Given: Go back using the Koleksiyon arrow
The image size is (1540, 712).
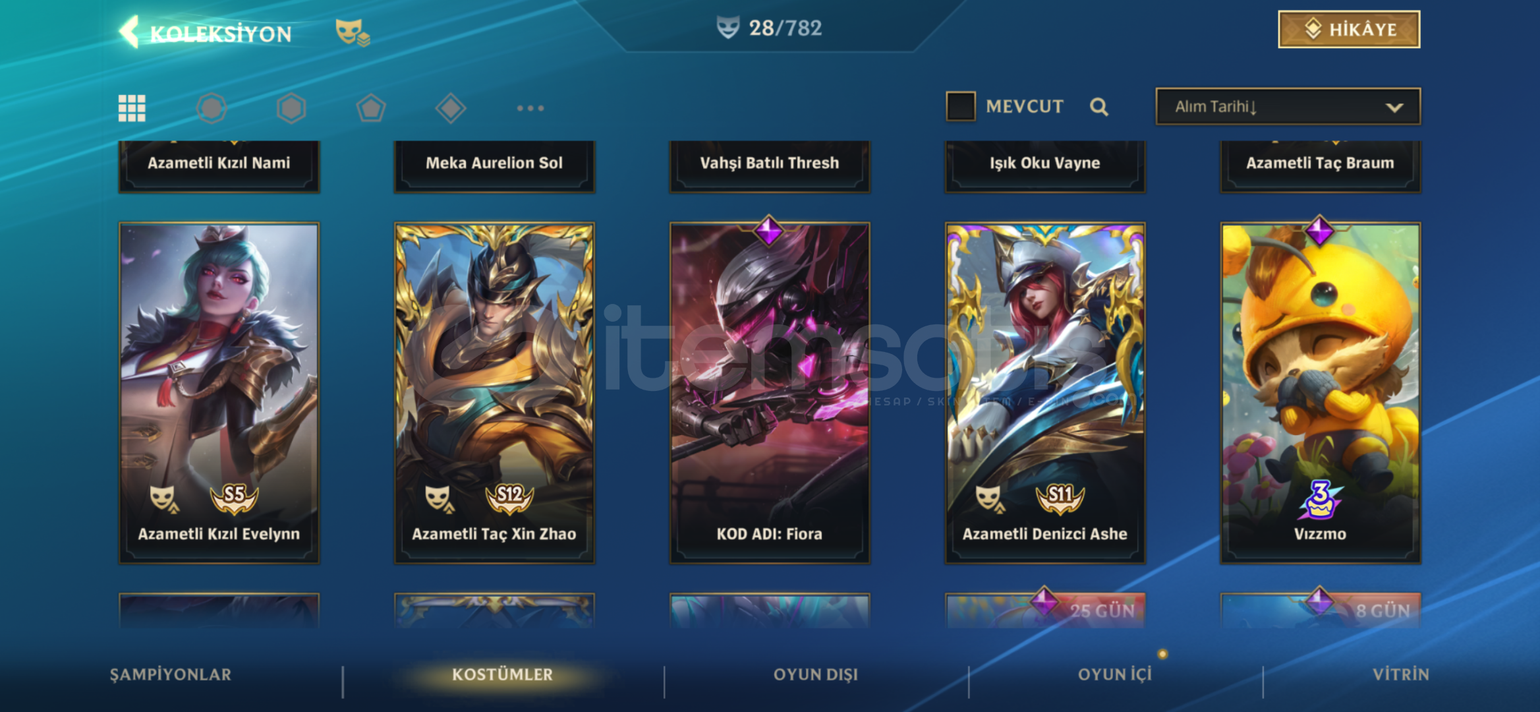Looking at the screenshot, I should (x=129, y=32).
